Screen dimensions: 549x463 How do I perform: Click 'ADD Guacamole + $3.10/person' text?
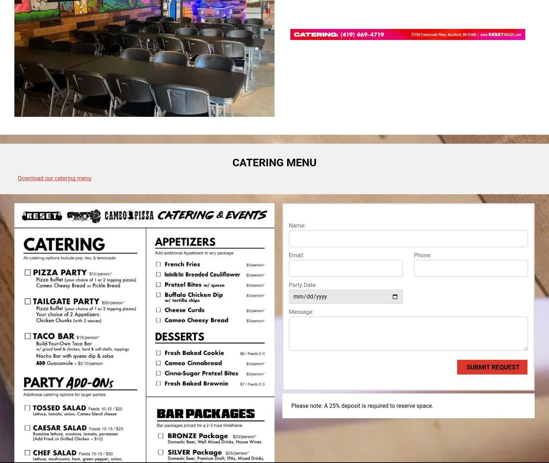click(69, 363)
